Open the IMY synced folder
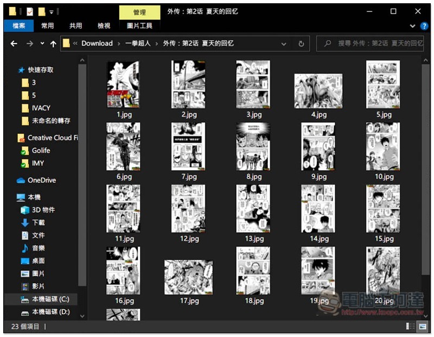Viewport: 434px width, 337px height. click(38, 164)
